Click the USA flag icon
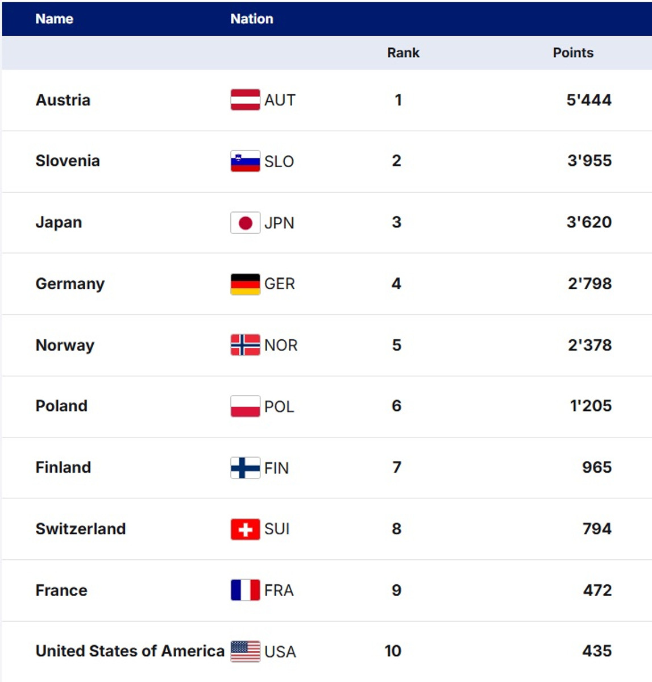The image size is (652, 682). 245,651
